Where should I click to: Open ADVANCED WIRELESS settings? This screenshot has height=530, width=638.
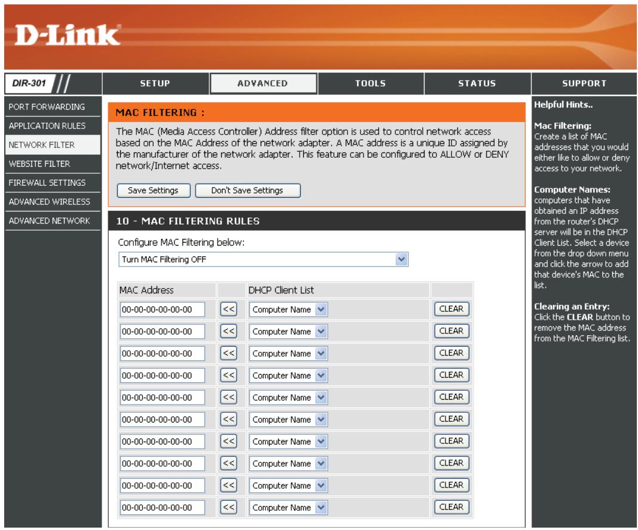53,202
